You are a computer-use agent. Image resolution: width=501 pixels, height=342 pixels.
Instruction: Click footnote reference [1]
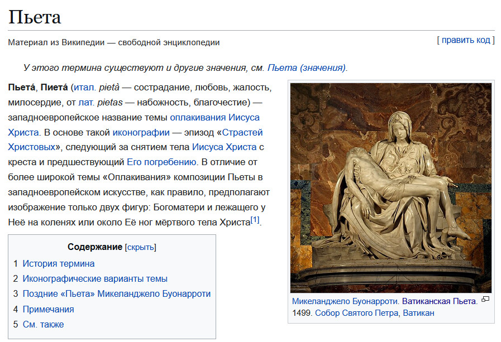(x=255, y=220)
